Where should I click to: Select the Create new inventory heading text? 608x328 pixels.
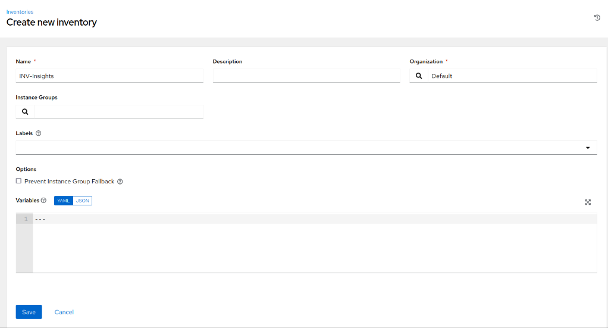pos(52,23)
